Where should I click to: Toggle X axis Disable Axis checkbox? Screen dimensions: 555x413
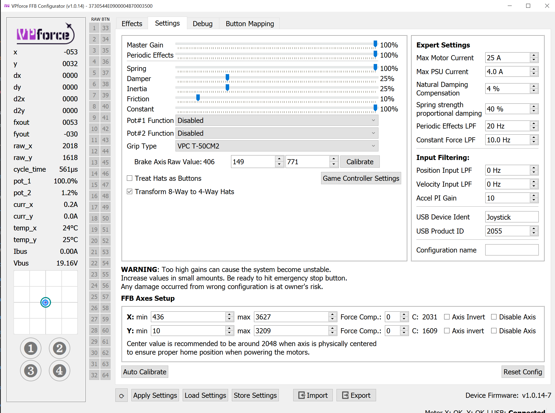point(494,317)
